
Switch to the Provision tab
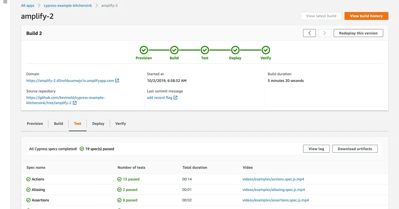pyautogui.click(x=35, y=124)
